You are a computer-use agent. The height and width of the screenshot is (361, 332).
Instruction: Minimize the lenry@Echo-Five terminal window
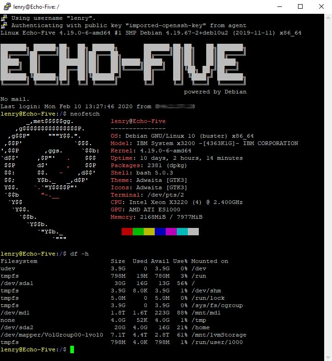pos(279,6)
